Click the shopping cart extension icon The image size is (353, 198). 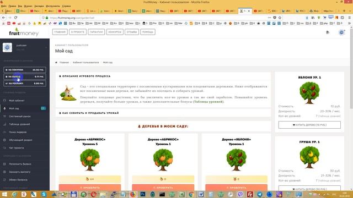point(325,18)
